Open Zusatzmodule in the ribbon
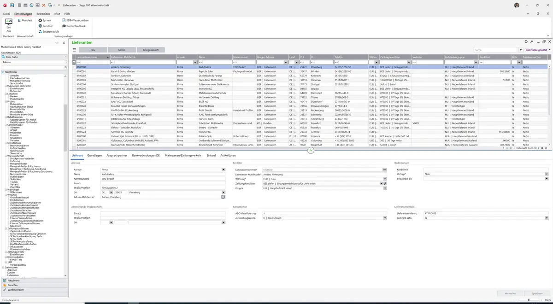The width and height of the screenshot is (553, 304). pyautogui.click(x=49, y=32)
